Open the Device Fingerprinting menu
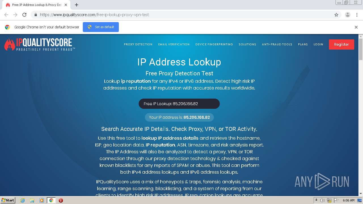Image resolution: width=363 pixels, height=204 pixels. 214,44
